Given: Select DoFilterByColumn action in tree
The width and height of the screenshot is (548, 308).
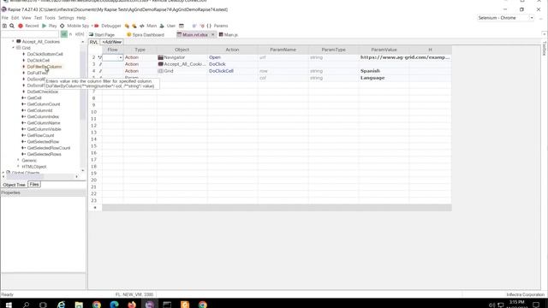Looking at the screenshot, I should (45, 67).
